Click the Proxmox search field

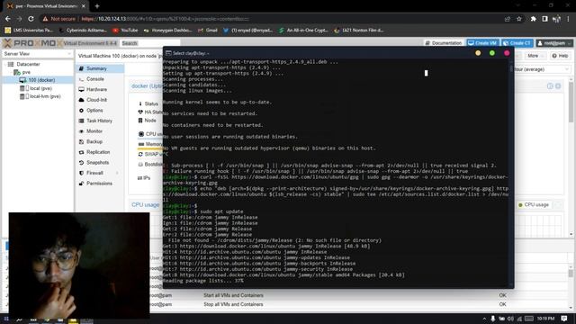150,43
